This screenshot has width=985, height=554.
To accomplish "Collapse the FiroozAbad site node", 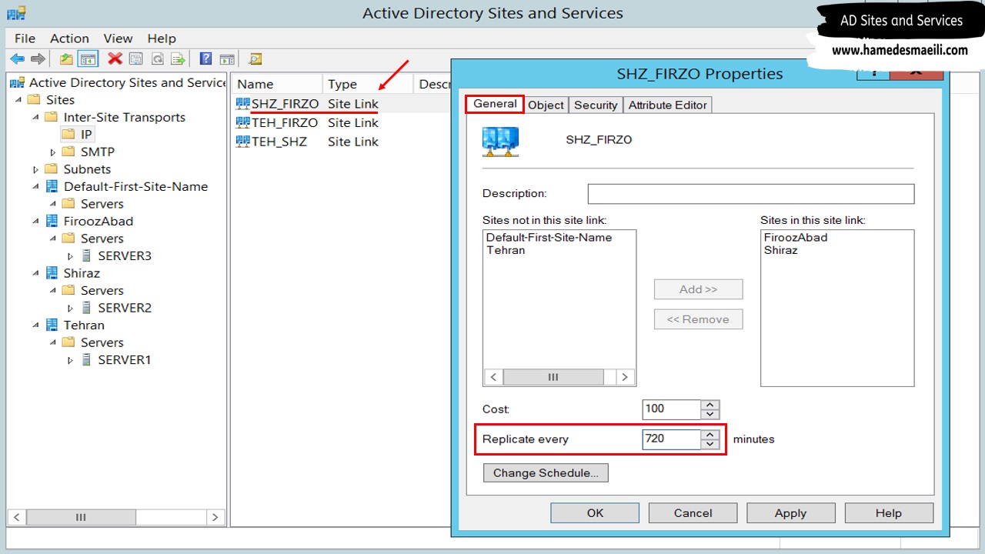I will click(35, 221).
